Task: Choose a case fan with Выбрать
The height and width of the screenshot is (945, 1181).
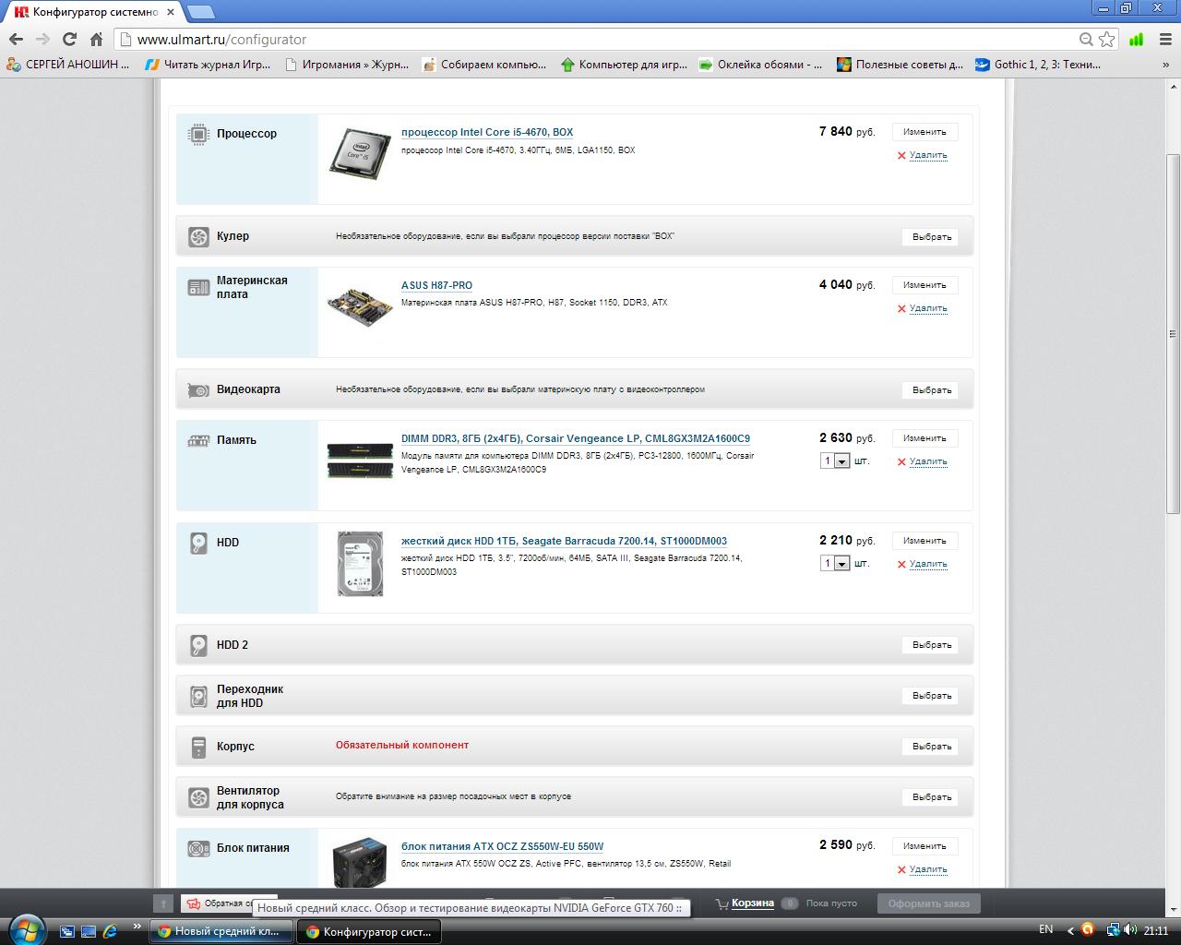Action: click(x=931, y=797)
